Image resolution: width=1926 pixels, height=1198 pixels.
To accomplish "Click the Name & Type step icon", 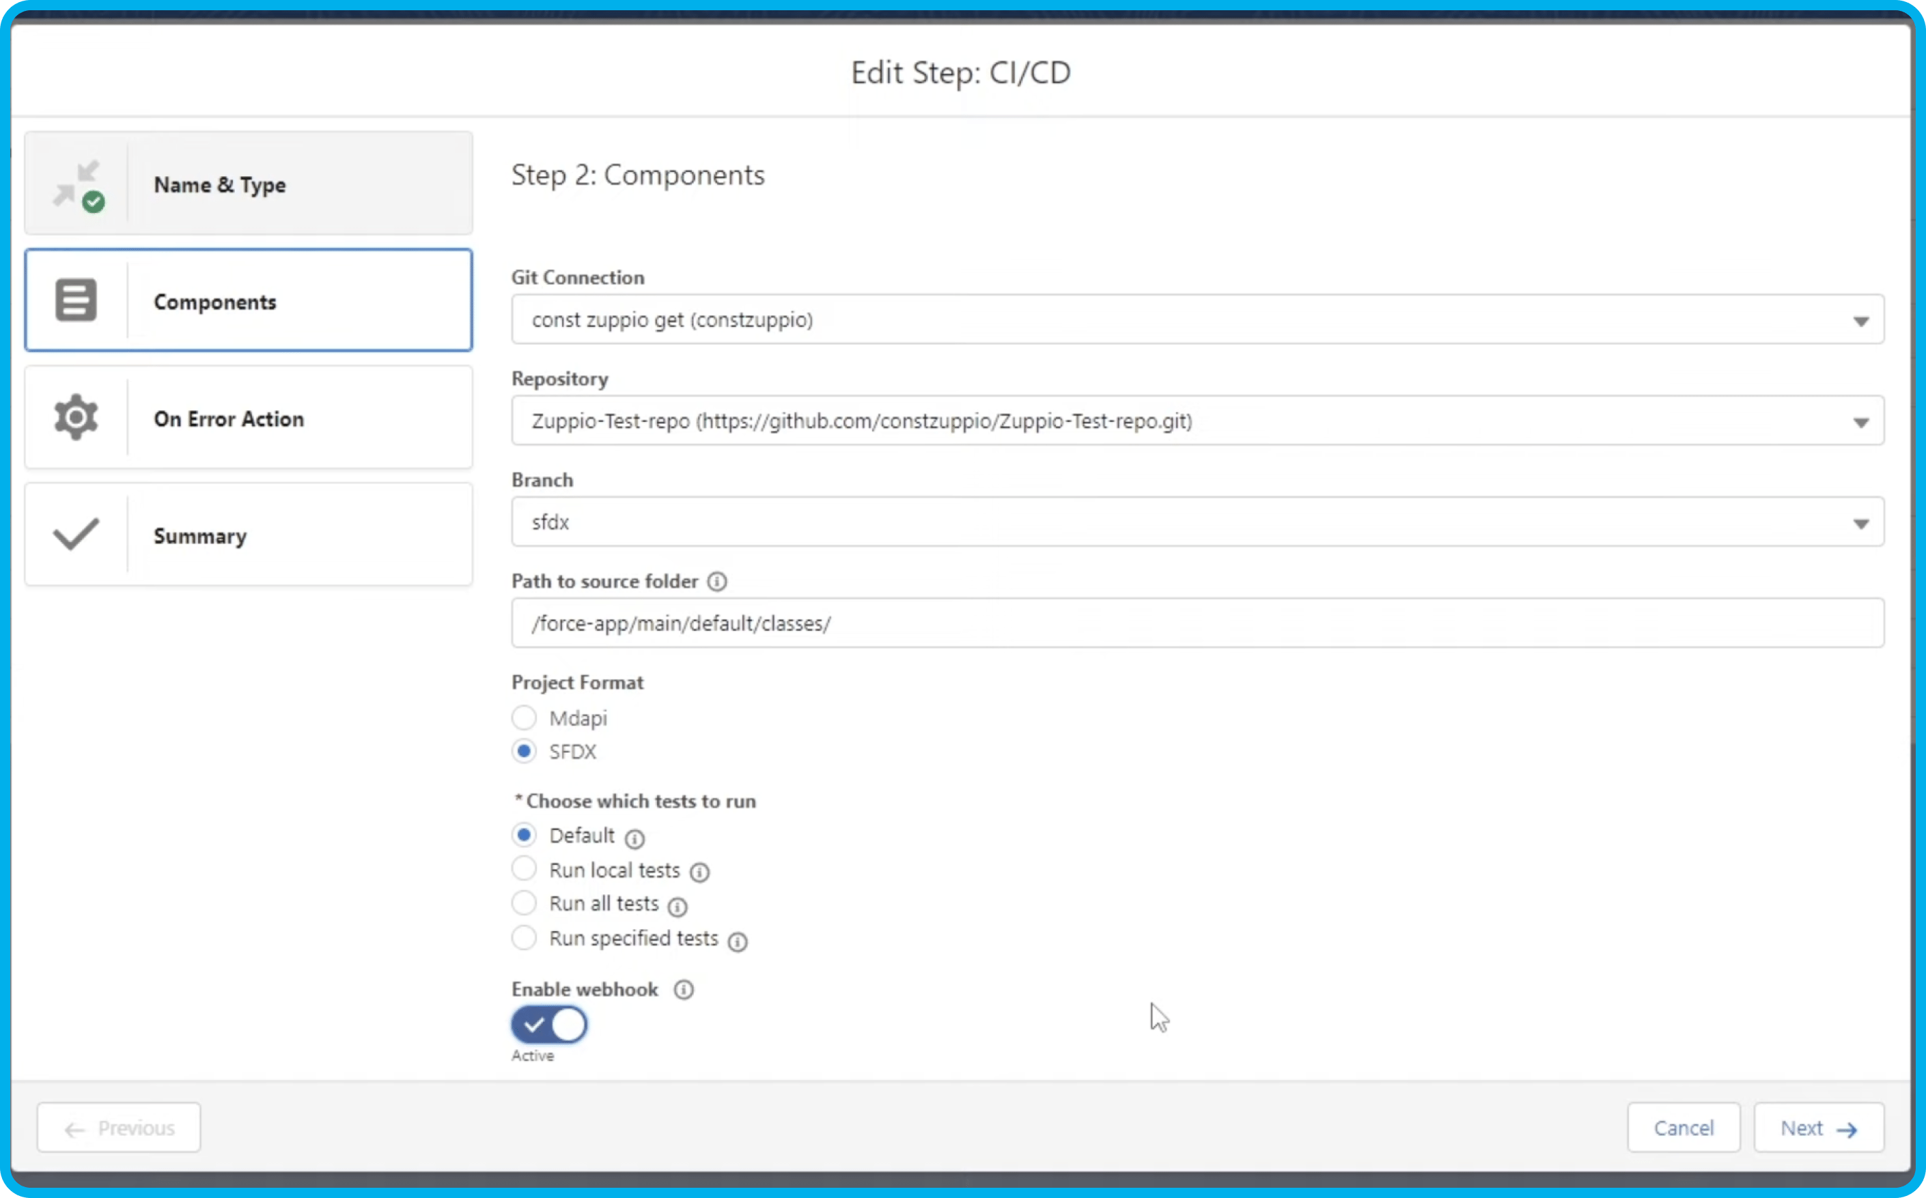I will pyautogui.click(x=74, y=184).
